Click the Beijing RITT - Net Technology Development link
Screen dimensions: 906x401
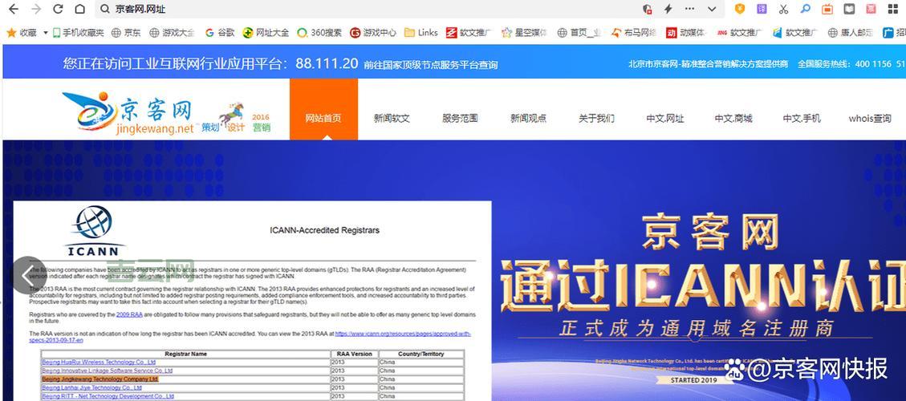click(x=108, y=396)
